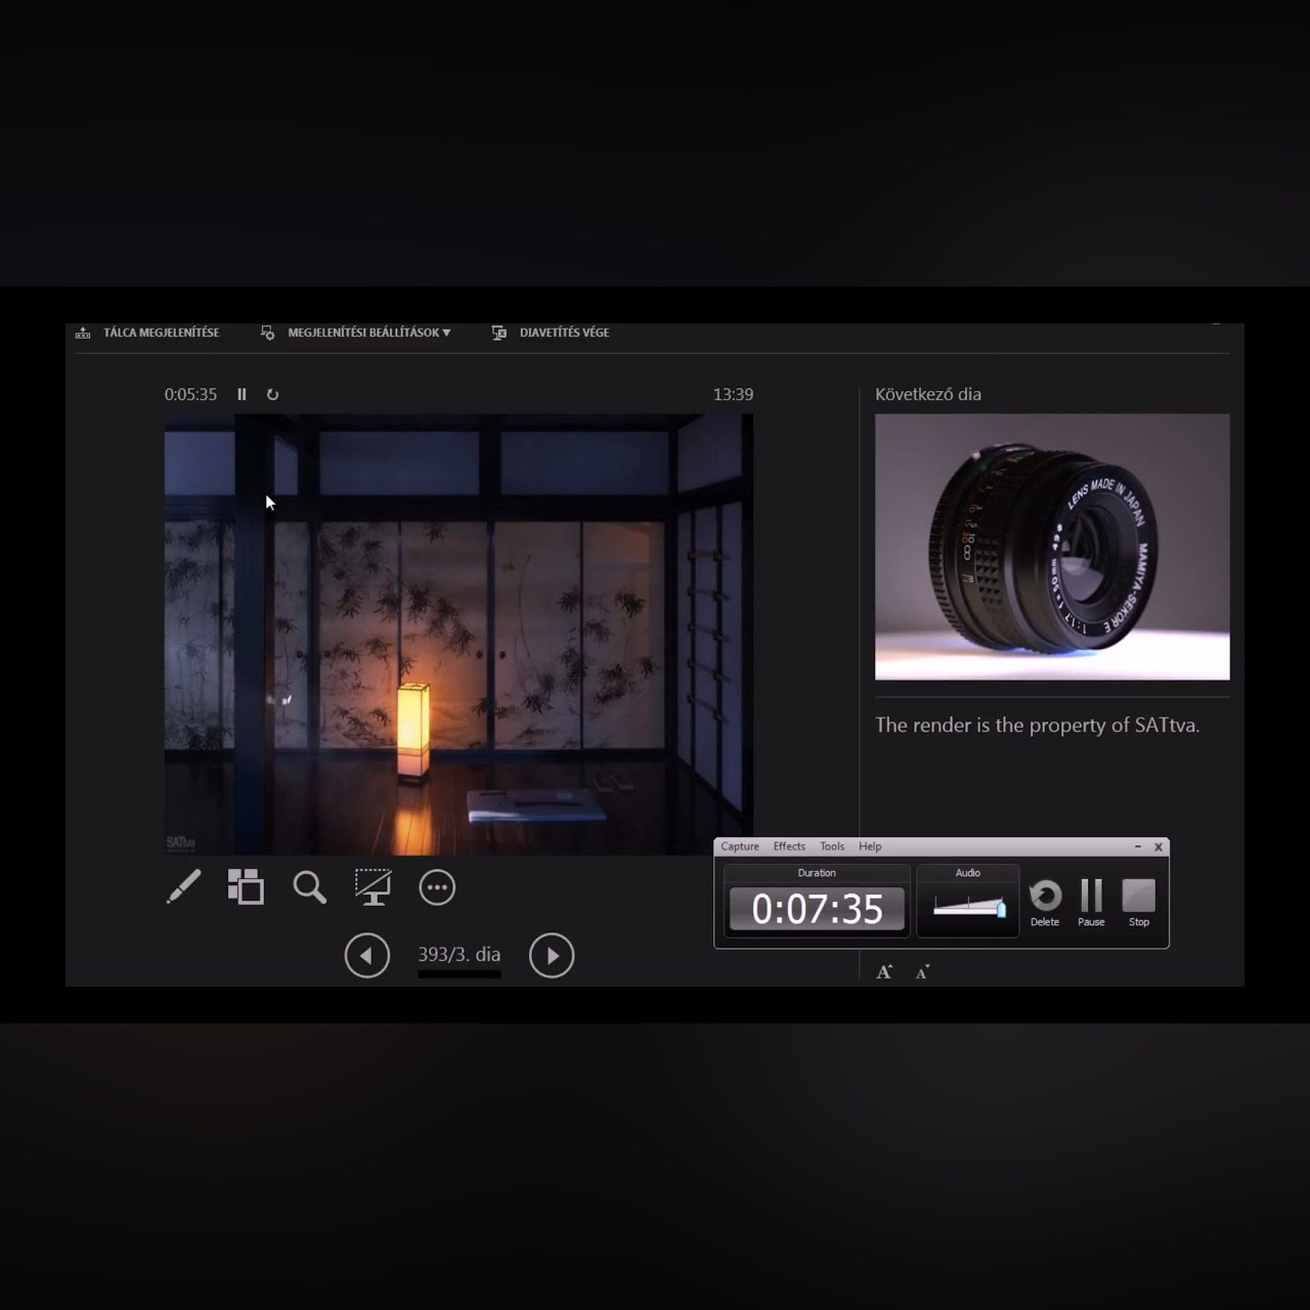This screenshot has height=1310, width=1310.
Task: Click the tray icon beside Tálca megjelenítése
Action: click(83, 332)
